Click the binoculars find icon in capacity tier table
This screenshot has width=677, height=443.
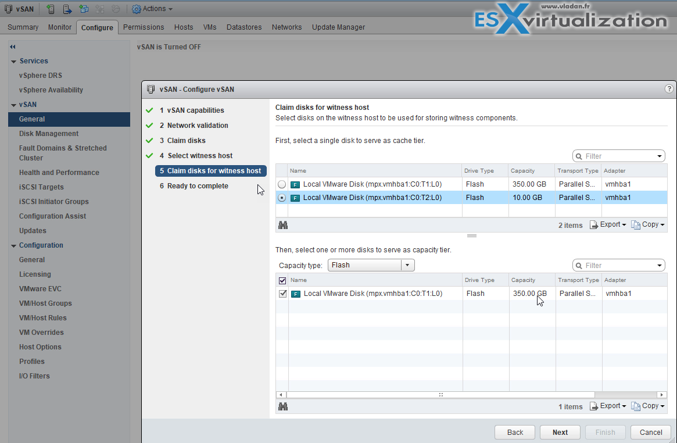coord(283,406)
